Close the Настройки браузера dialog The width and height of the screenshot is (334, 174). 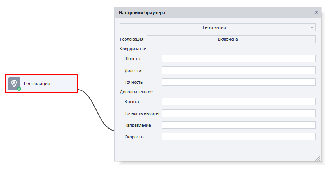point(316,13)
